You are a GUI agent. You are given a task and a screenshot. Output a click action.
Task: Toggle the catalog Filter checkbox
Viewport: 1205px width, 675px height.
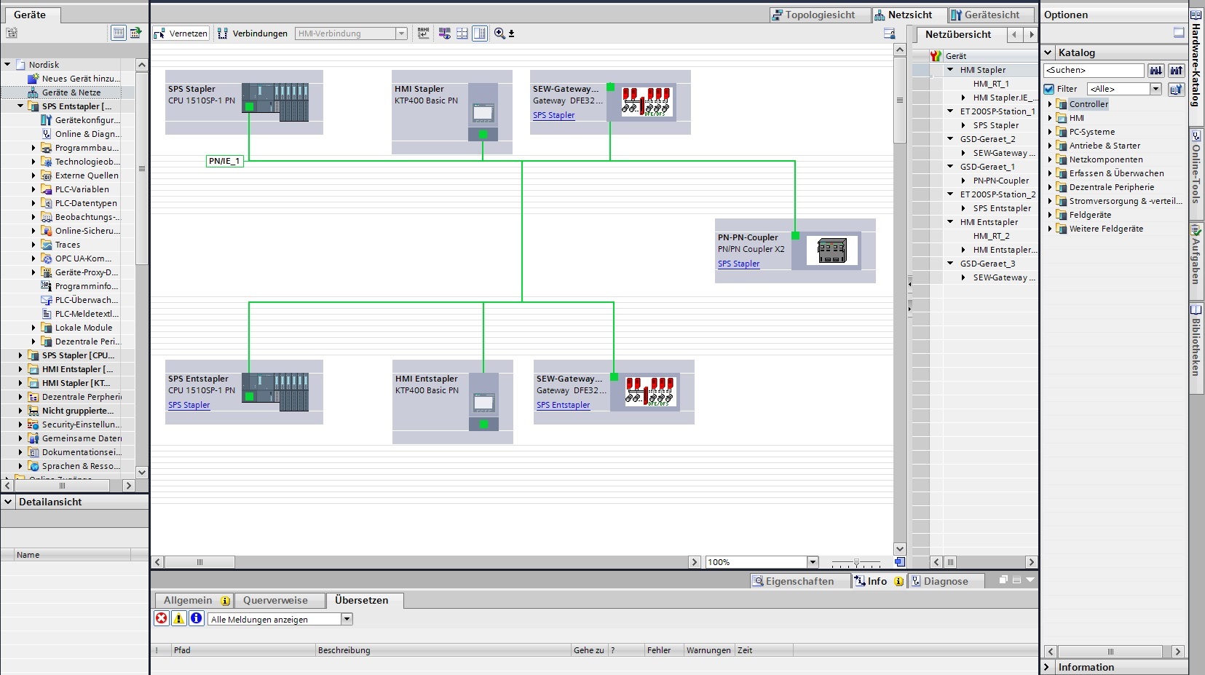[1049, 89]
